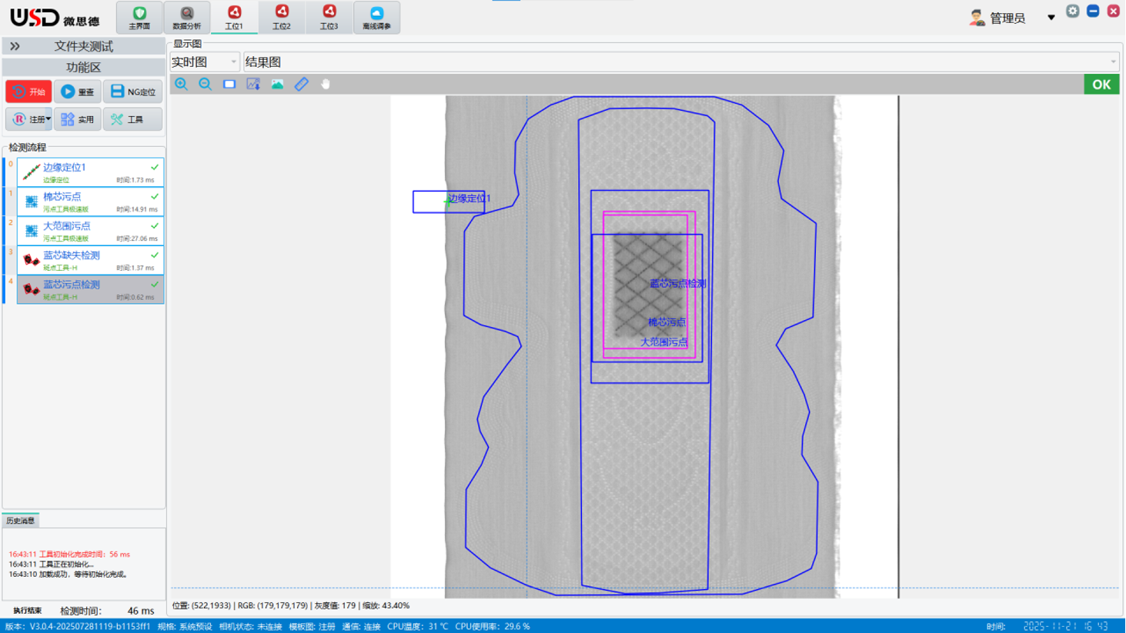Click the zoom in magnifier icon

[x=182, y=84]
